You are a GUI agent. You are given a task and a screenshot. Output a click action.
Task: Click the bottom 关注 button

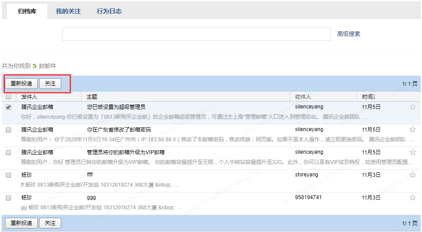(50, 223)
